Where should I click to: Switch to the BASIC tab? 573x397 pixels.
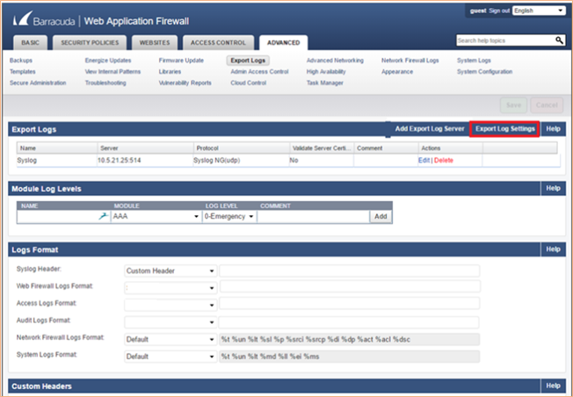pyautogui.click(x=31, y=43)
